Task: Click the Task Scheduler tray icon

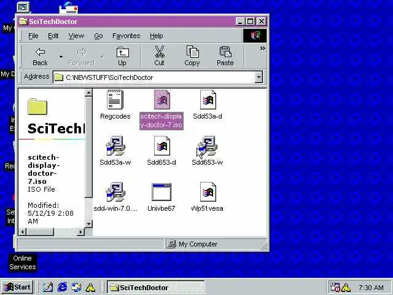Action: point(335,287)
